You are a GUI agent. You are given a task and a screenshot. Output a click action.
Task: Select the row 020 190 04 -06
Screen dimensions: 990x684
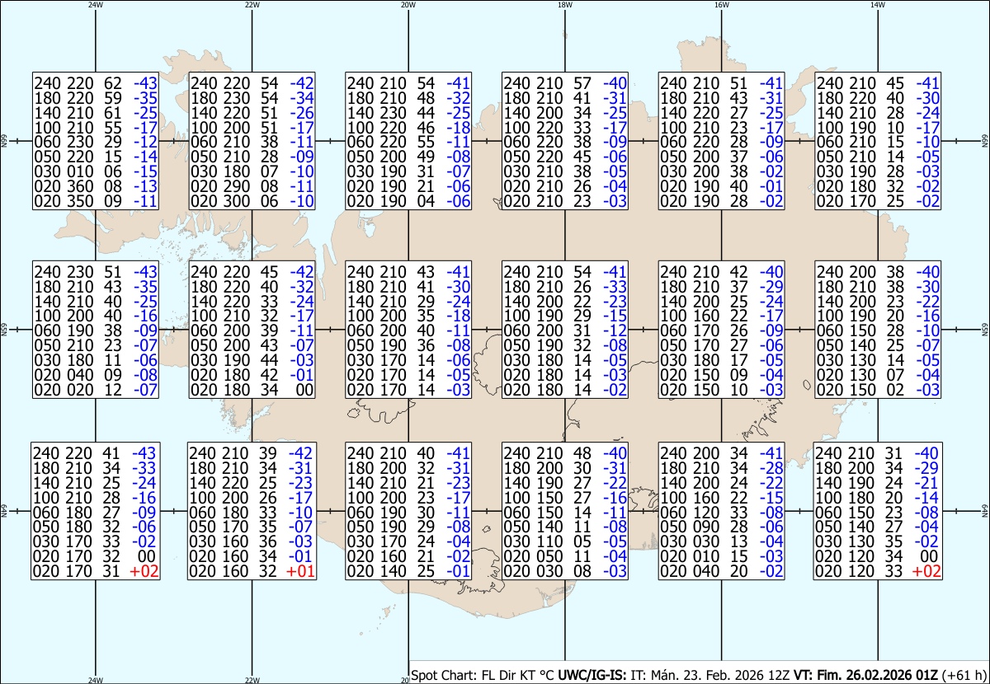click(408, 201)
